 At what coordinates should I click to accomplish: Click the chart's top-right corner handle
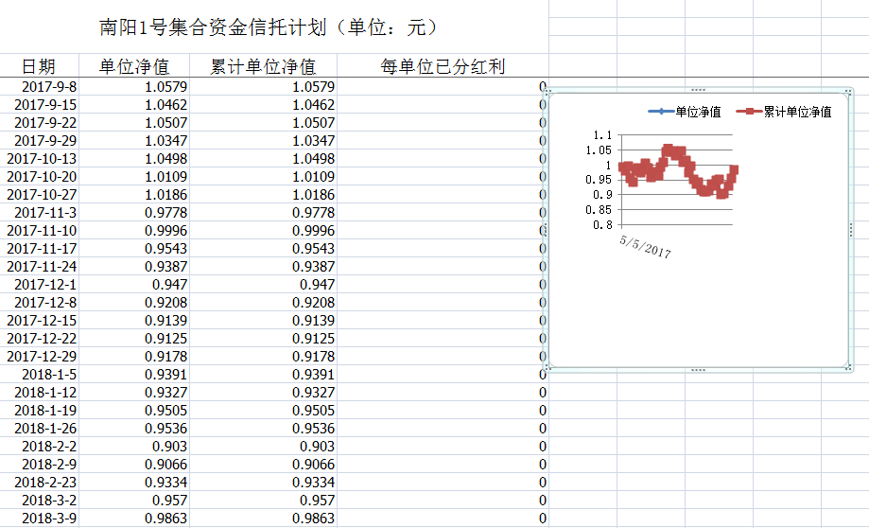coord(852,91)
